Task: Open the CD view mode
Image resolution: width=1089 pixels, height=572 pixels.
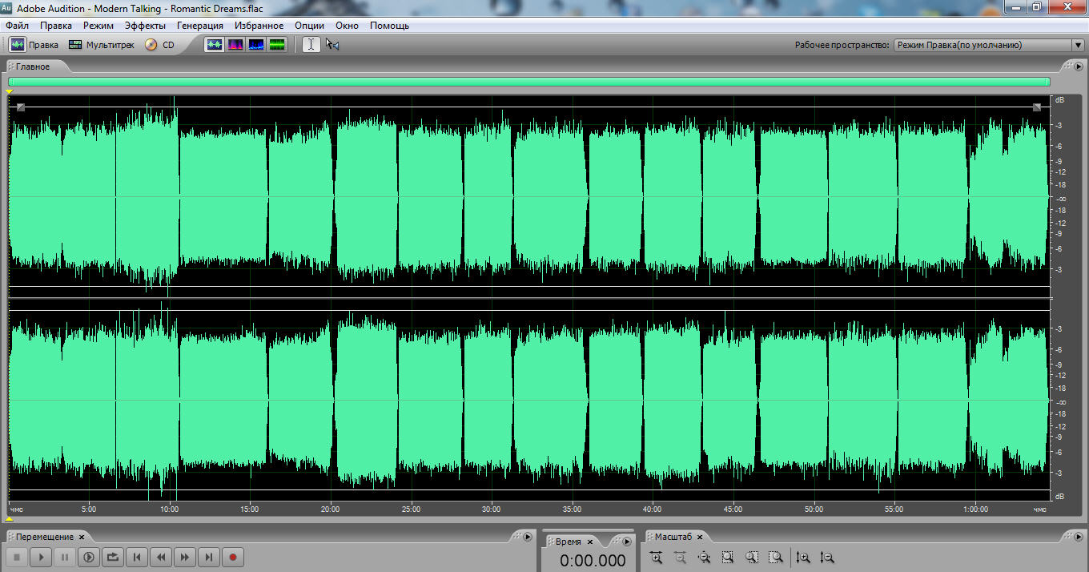Action: pyautogui.click(x=159, y=45)
